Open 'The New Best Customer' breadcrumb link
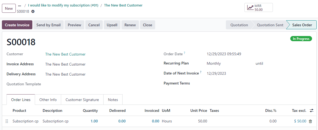The image size is (318, 130). coord(123,5)
